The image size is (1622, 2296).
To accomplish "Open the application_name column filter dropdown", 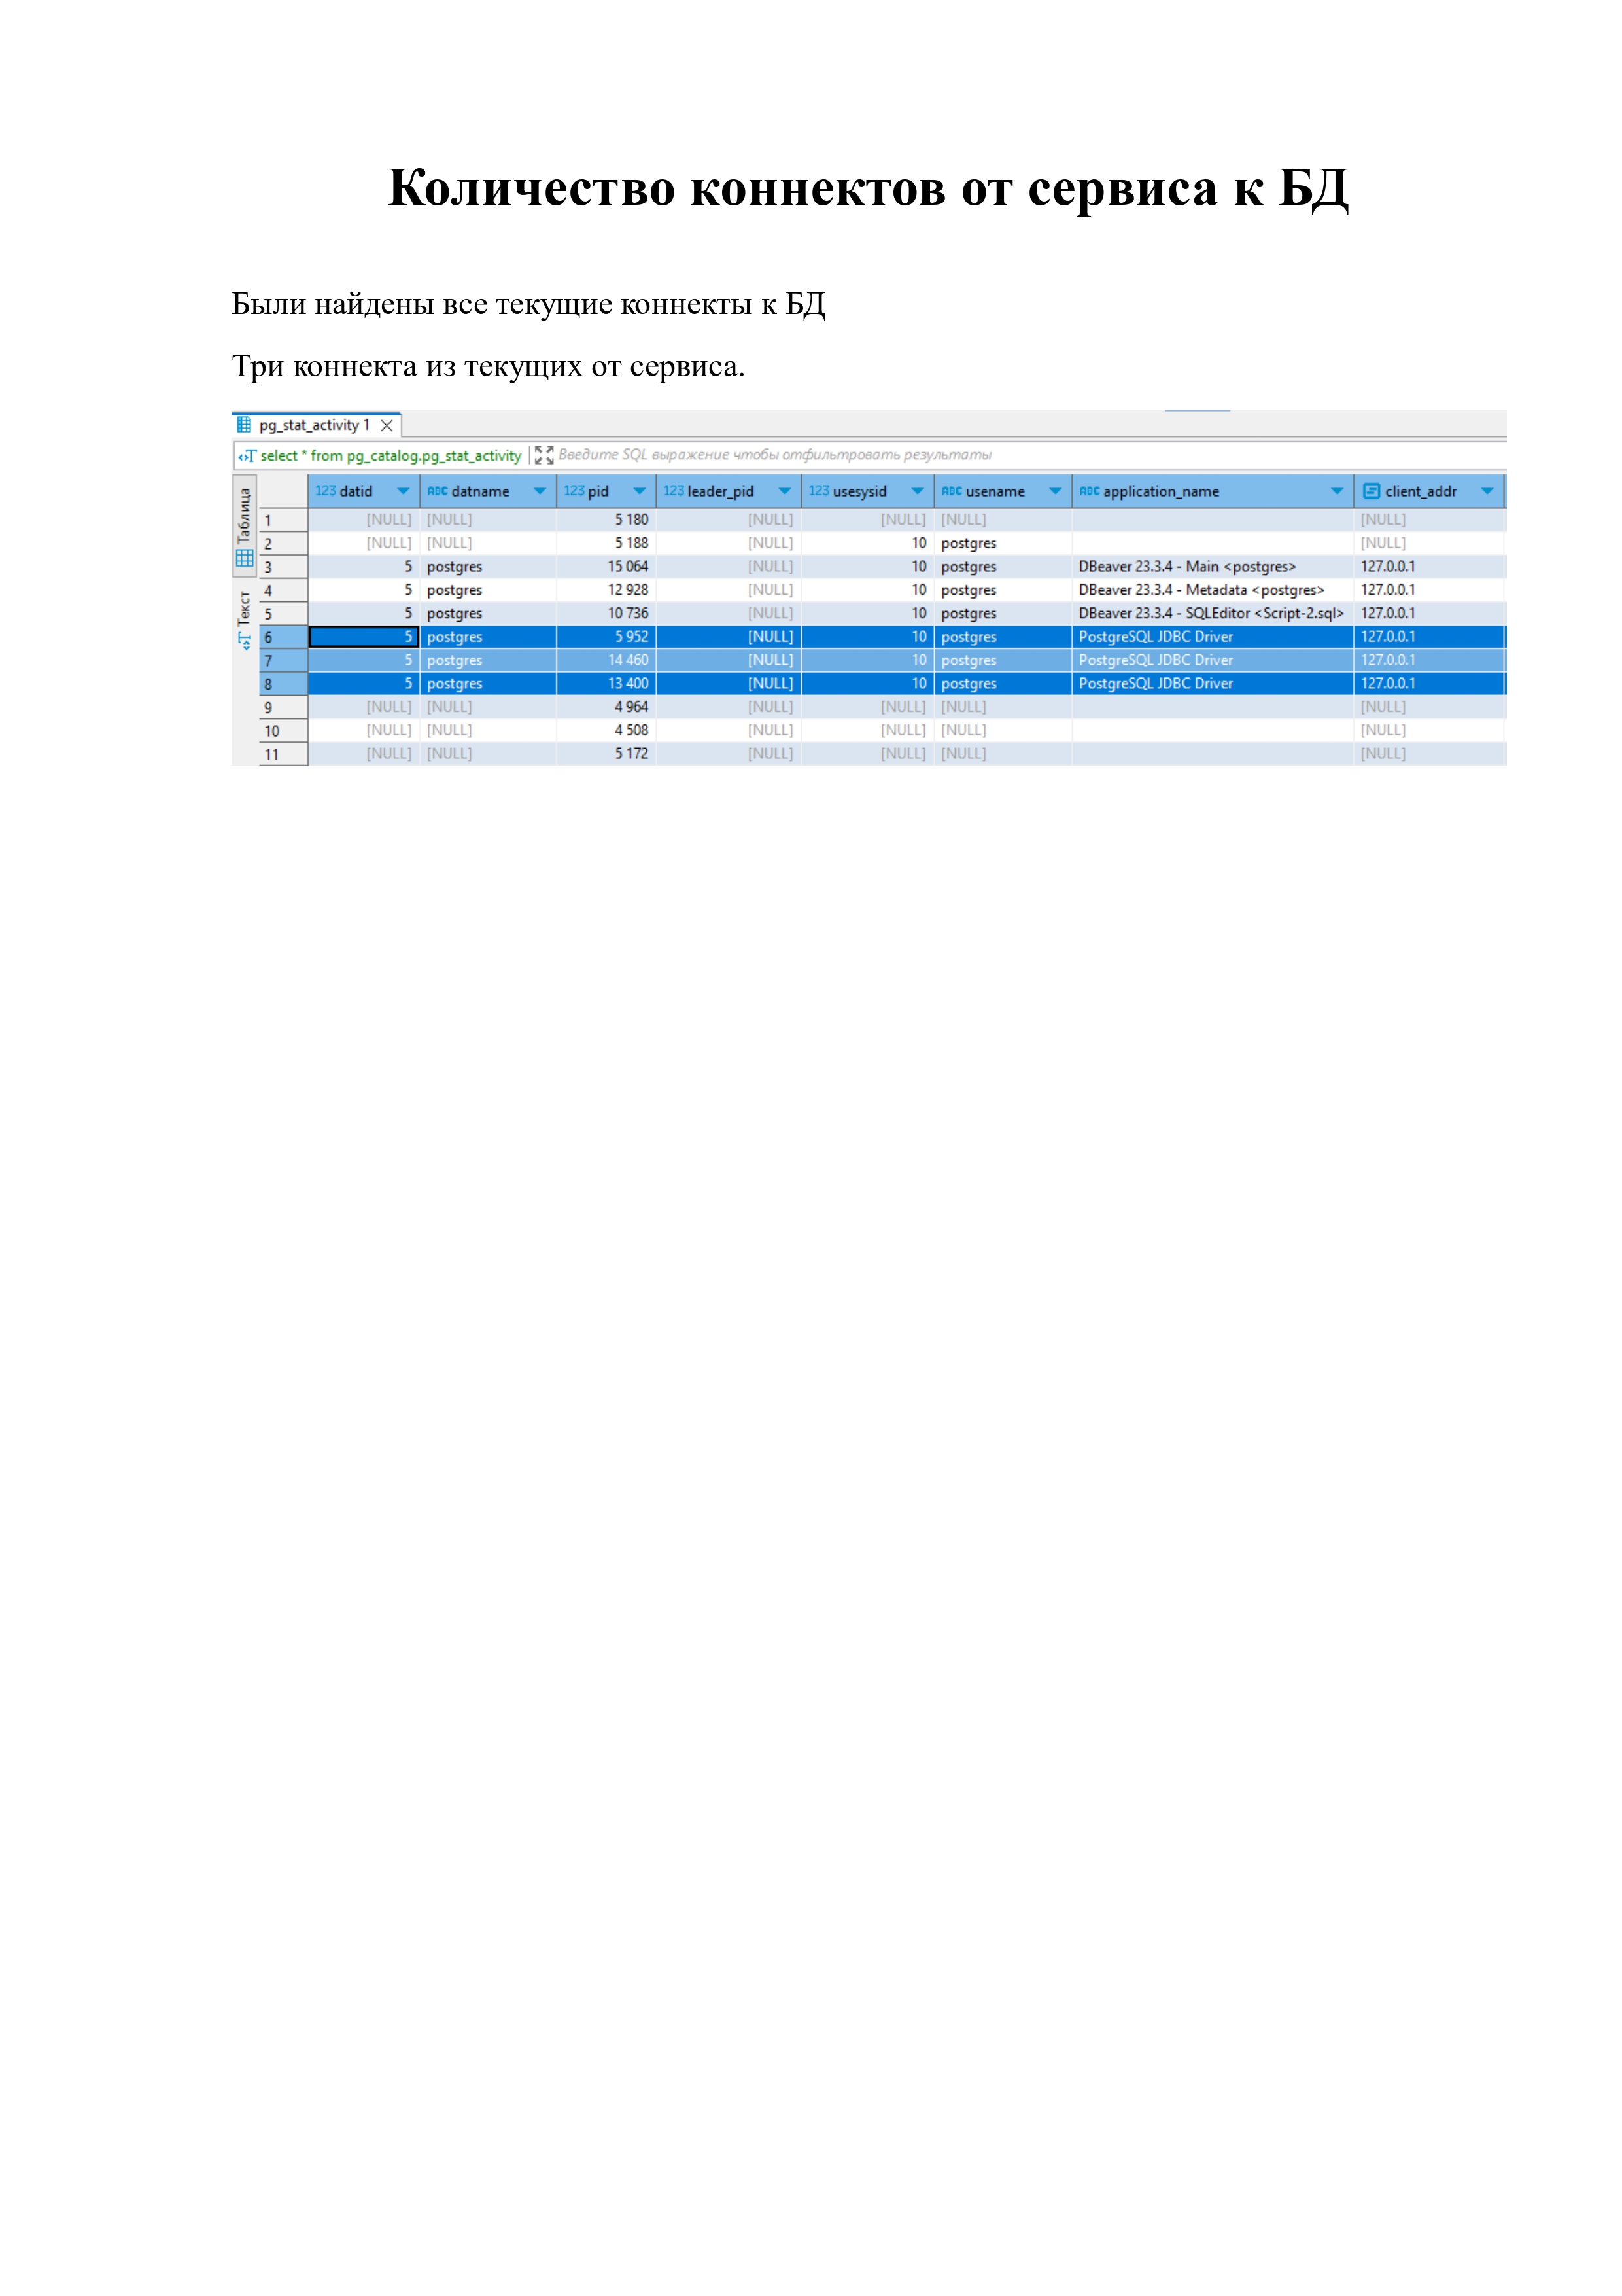I will pyautogui.click(x=1337, y=491).
